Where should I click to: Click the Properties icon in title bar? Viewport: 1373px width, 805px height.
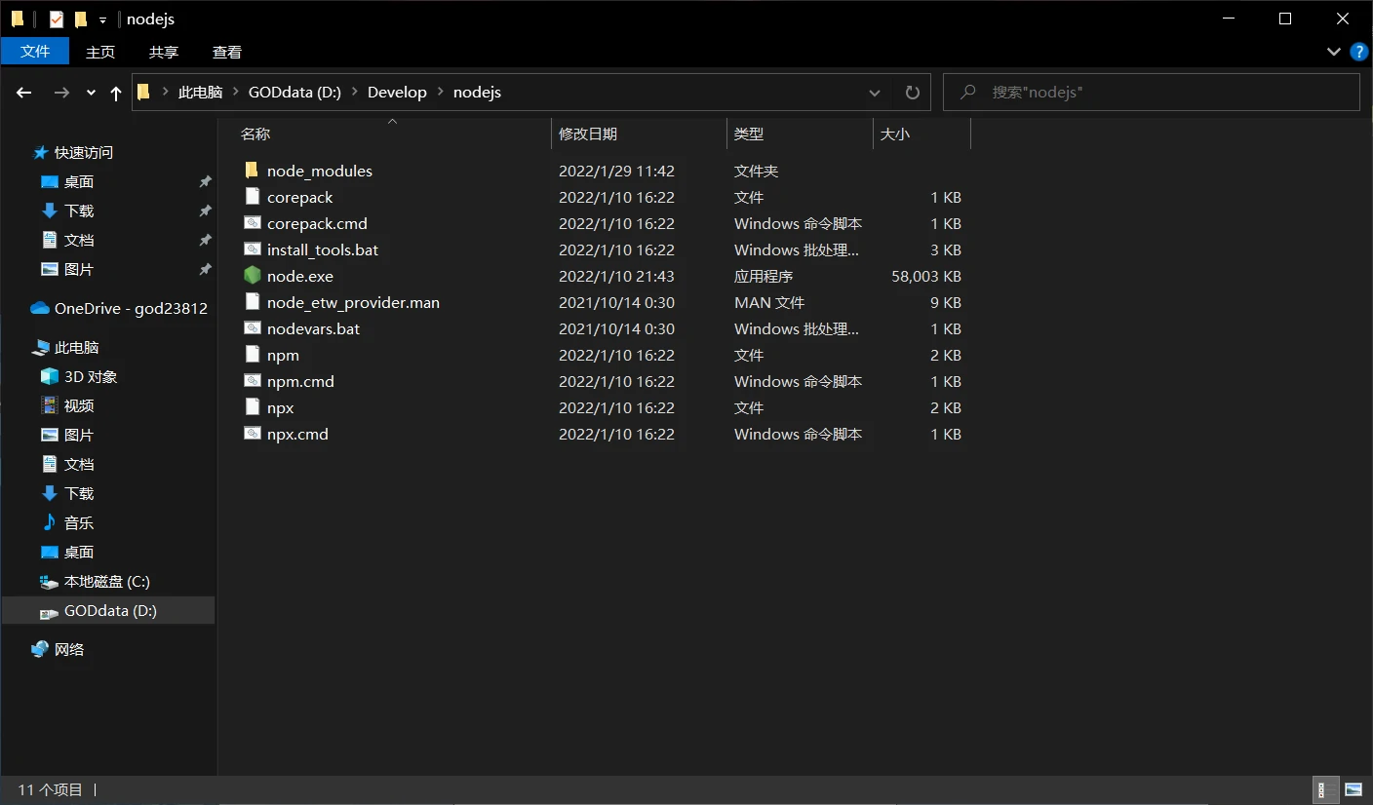[x=56, y=19]
